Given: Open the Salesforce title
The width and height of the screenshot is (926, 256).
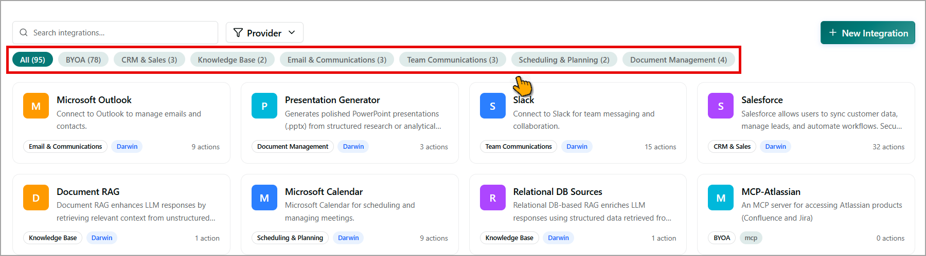Looking at the screenshot, I should coord(762,100).
